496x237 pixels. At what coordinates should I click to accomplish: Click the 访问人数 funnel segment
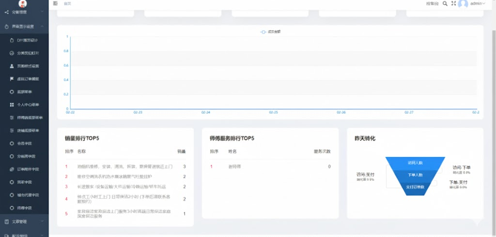point(415,163)
